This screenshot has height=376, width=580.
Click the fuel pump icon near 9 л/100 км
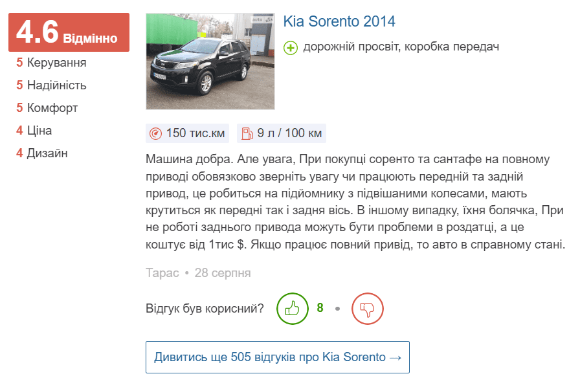coord(248,133)
